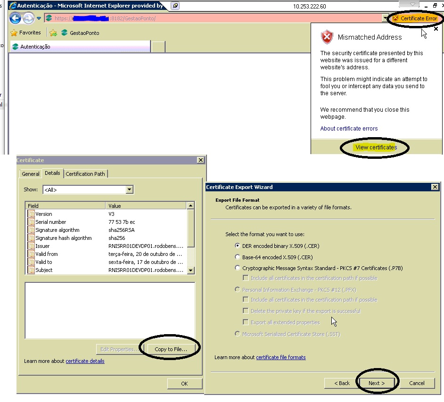Select DER encoded binary X.509 format

pos(238,246)
